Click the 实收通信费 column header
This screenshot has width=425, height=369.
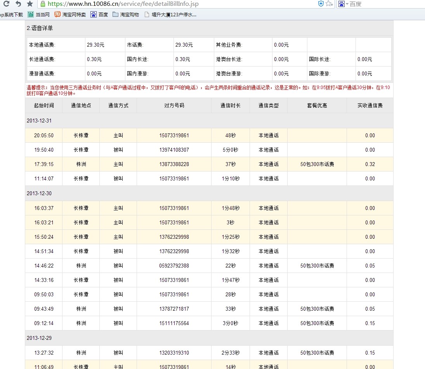tap(369, 105)
